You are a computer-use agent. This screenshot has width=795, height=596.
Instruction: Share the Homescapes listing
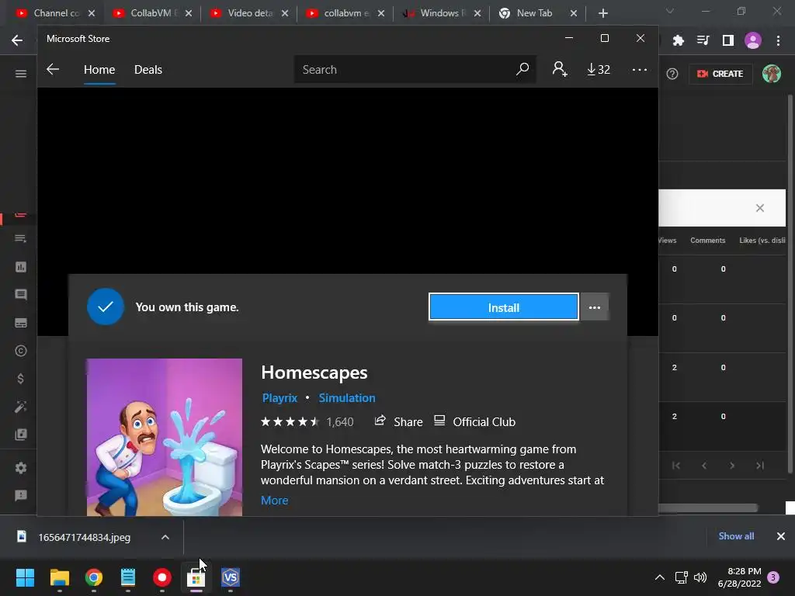pos(398,421)
